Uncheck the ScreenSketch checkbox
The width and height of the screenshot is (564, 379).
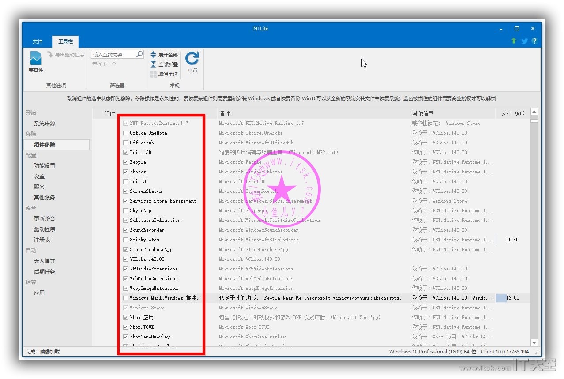click(x=126, y=191)
